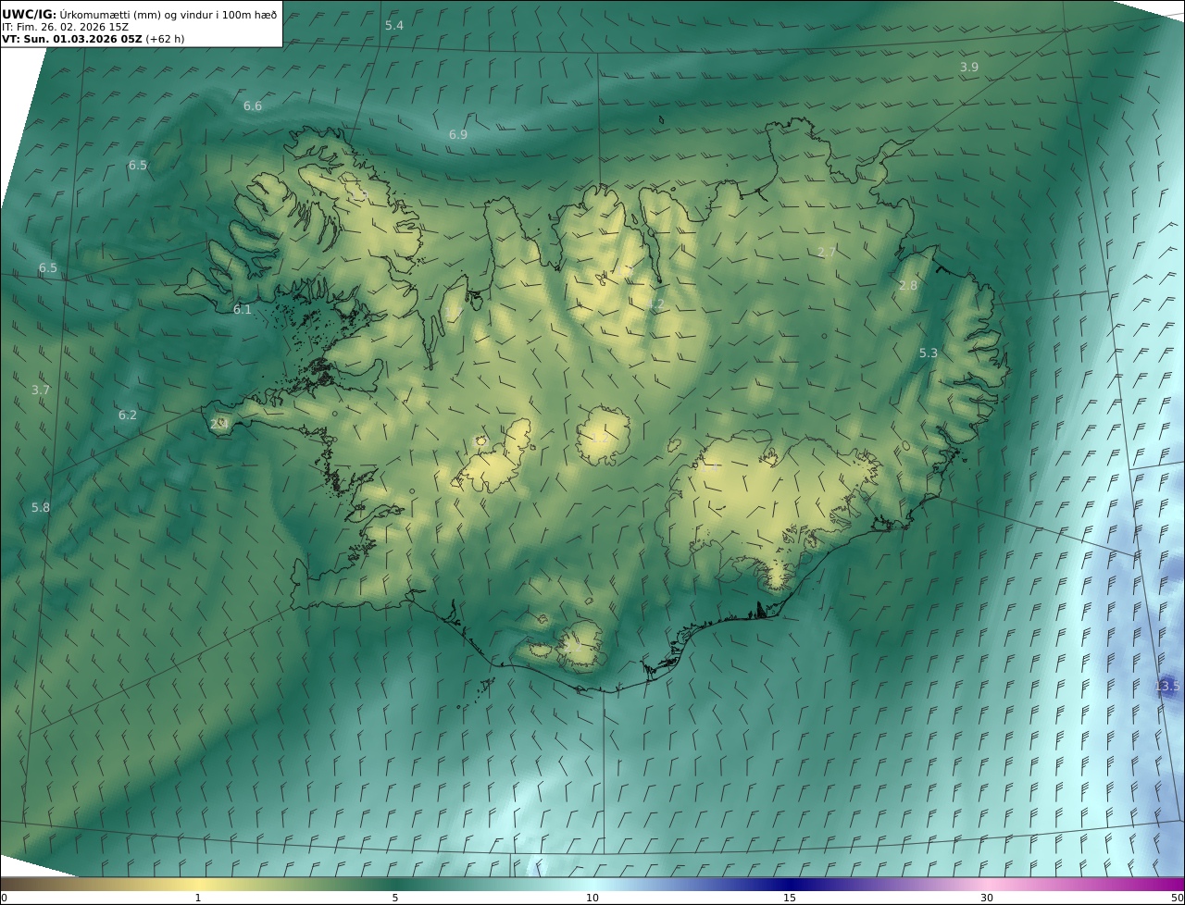Select the 13.5 maximum value marker

[1167, 687]
